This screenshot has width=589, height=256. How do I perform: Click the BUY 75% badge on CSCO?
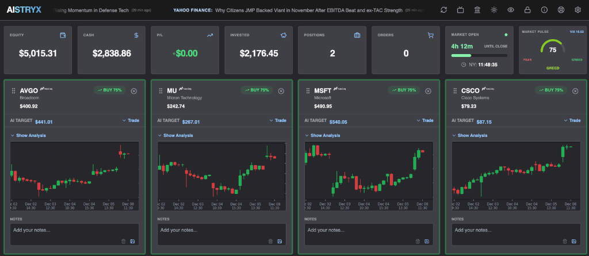[x=551, y=90]
